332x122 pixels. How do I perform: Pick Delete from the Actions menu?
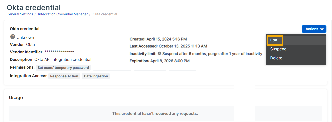point(276,58)
